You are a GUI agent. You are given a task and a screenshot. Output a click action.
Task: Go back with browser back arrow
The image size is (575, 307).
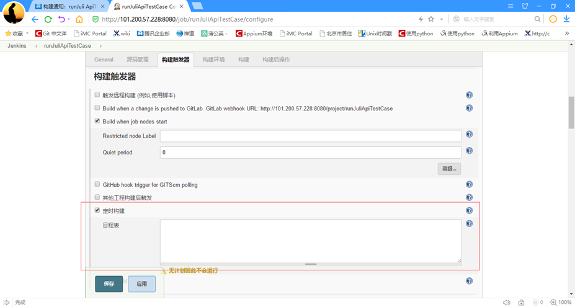35,19
